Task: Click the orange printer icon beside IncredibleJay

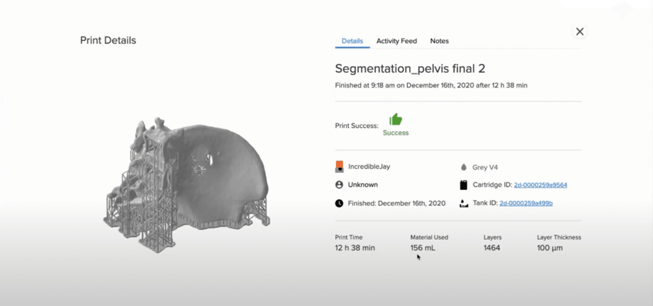Action: tap(339, 166)
